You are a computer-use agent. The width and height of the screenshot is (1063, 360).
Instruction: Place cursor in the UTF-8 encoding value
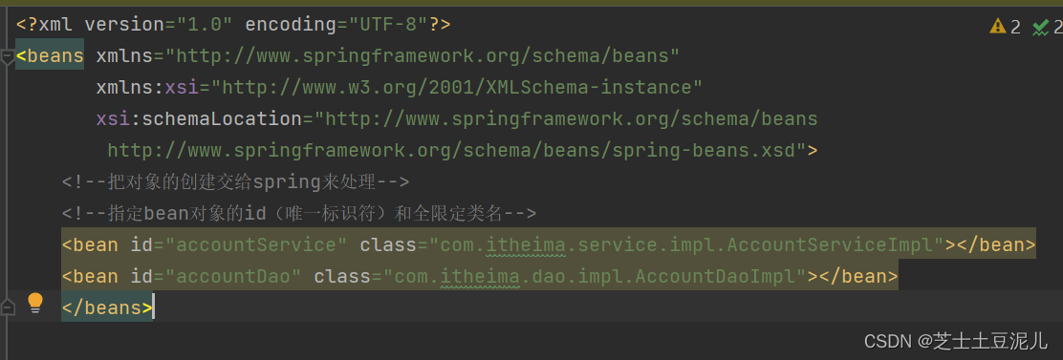[387, 25]
